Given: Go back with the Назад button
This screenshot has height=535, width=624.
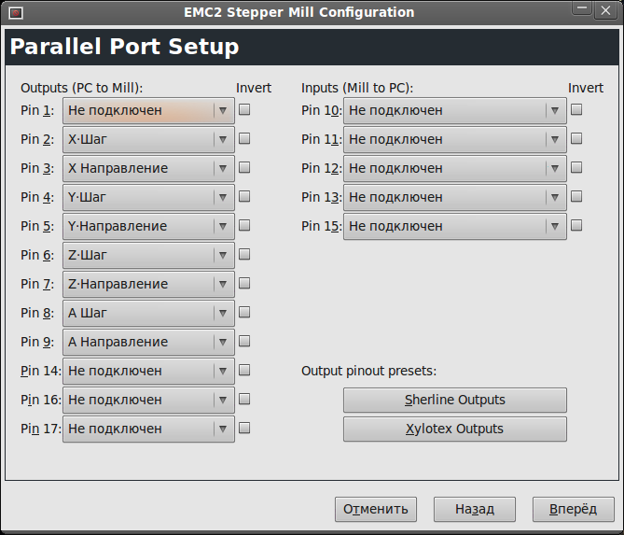Looking at the screenshot, I should pos(474,510).
